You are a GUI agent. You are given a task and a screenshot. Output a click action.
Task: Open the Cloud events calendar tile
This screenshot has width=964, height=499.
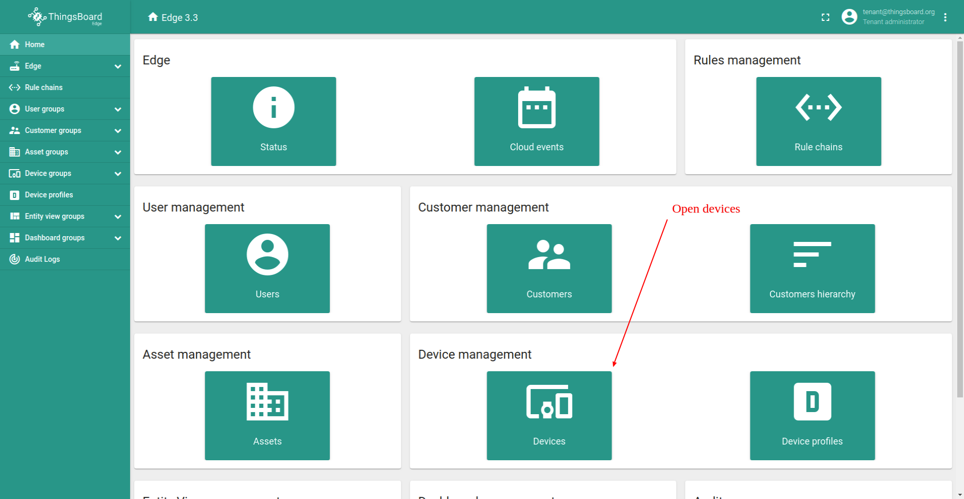[x=537, y=121]
